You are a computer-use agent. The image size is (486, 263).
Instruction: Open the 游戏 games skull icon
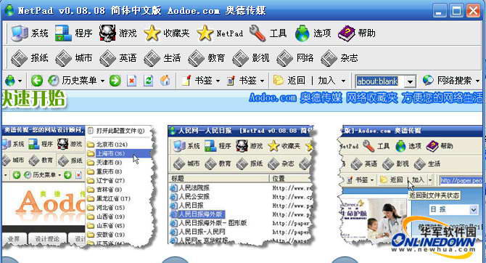107,33
